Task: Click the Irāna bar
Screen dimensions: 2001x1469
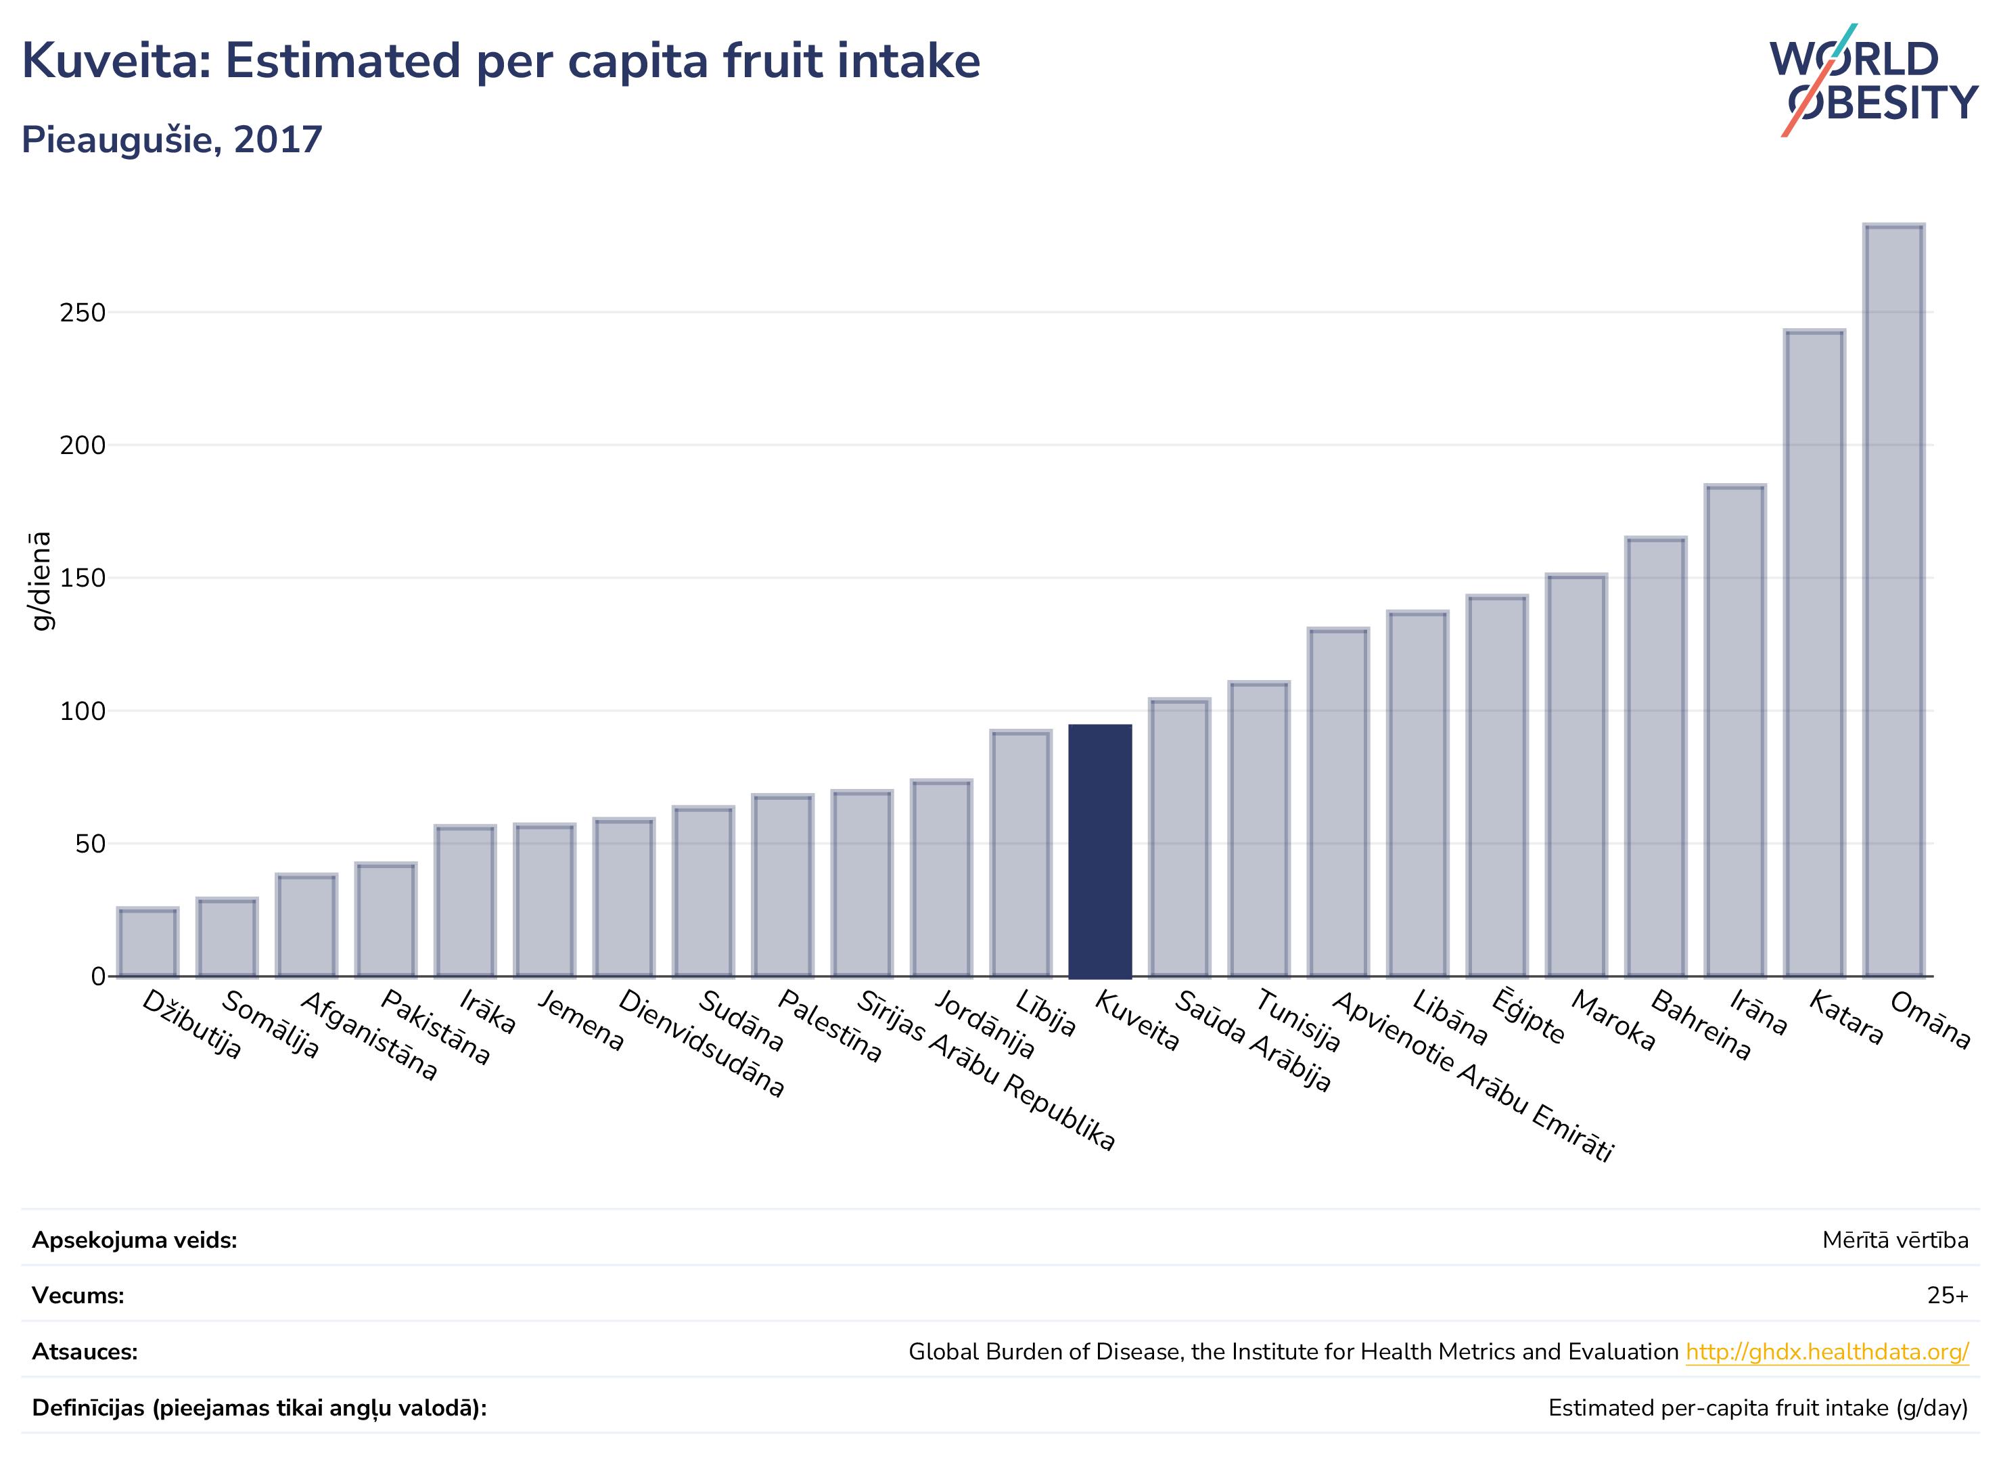Action: [x=1735, y=731]
